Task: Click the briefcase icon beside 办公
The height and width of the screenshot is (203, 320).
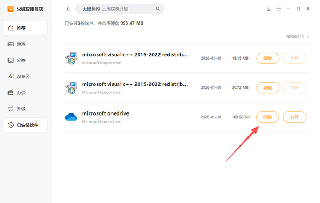Action: pos(11,93)
